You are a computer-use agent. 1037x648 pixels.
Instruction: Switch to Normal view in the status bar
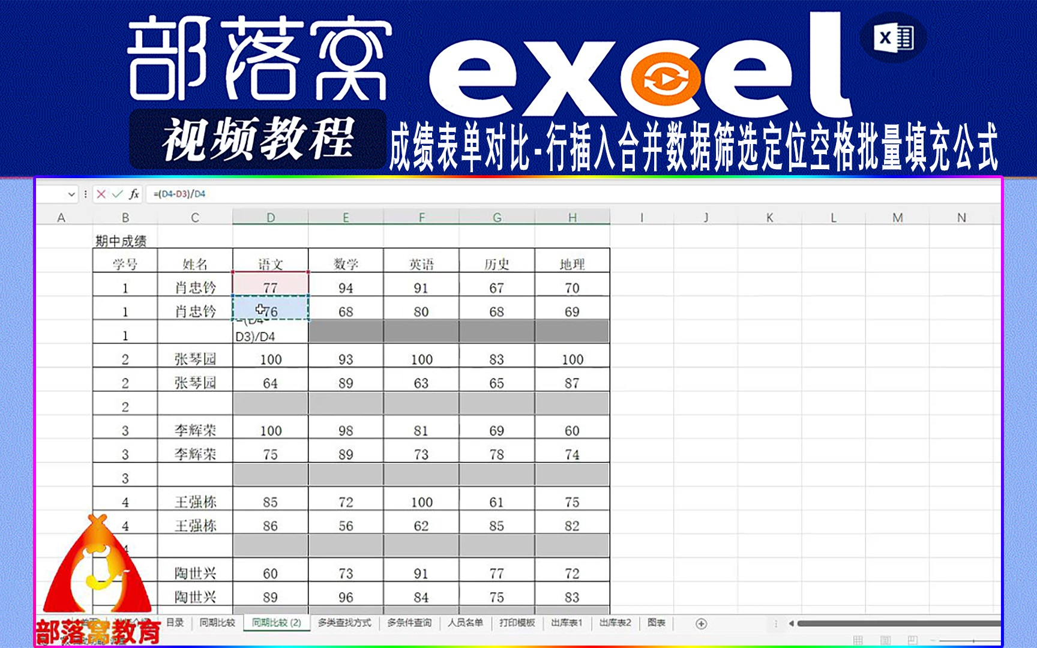[858, 640]
